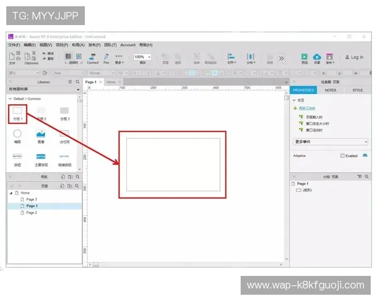Switch to the Home canvas tab
Viewport: 377px width, 301px height.
point(111,82)
